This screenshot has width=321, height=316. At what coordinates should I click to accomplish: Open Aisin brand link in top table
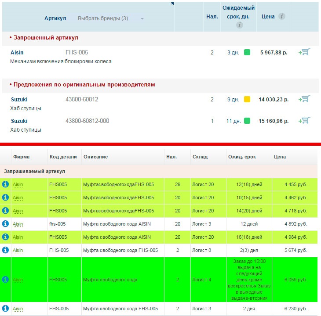point(17,53)
